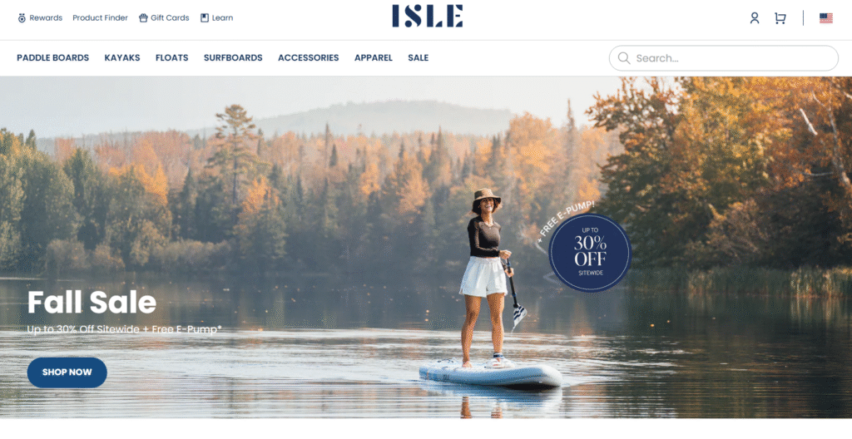Open the Floats menu
852x439 pixels.
pos(171,57)
